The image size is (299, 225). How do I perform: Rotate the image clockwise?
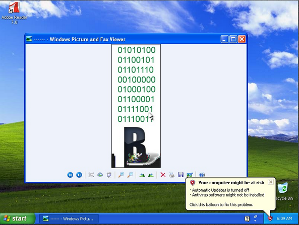(x=142, y=175)
